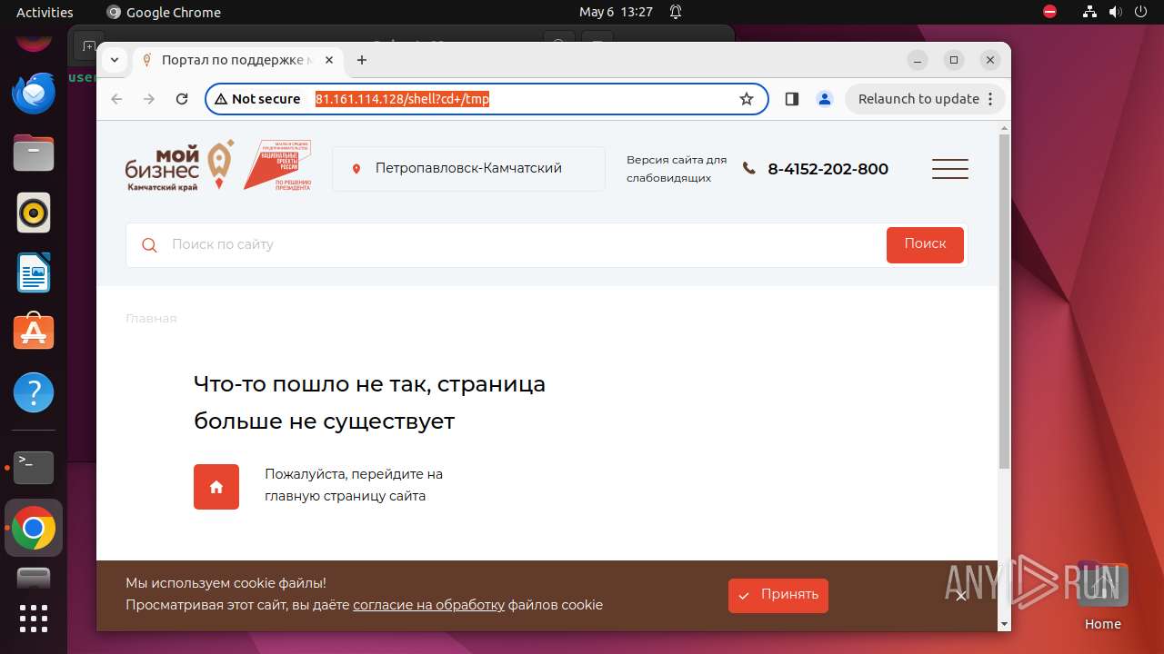
Task: Click the red home icon button
Action: pyautogui.click(x=216, y=487)
